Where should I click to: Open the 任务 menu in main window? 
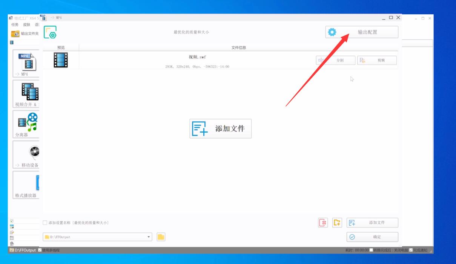pos(15,24)
